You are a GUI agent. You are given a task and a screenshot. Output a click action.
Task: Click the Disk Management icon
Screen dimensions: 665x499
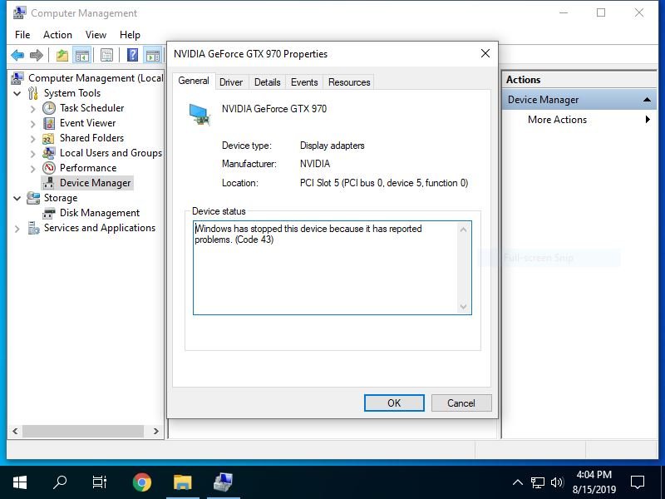[49, 213]
